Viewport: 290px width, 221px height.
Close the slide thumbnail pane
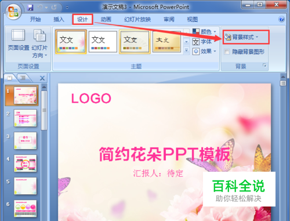point(42,78)
